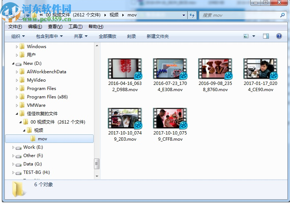Screen dimensions: 290x203
Task: Expand the 用户 folder node
Action: pyautogui.click(x=17, y=55)
